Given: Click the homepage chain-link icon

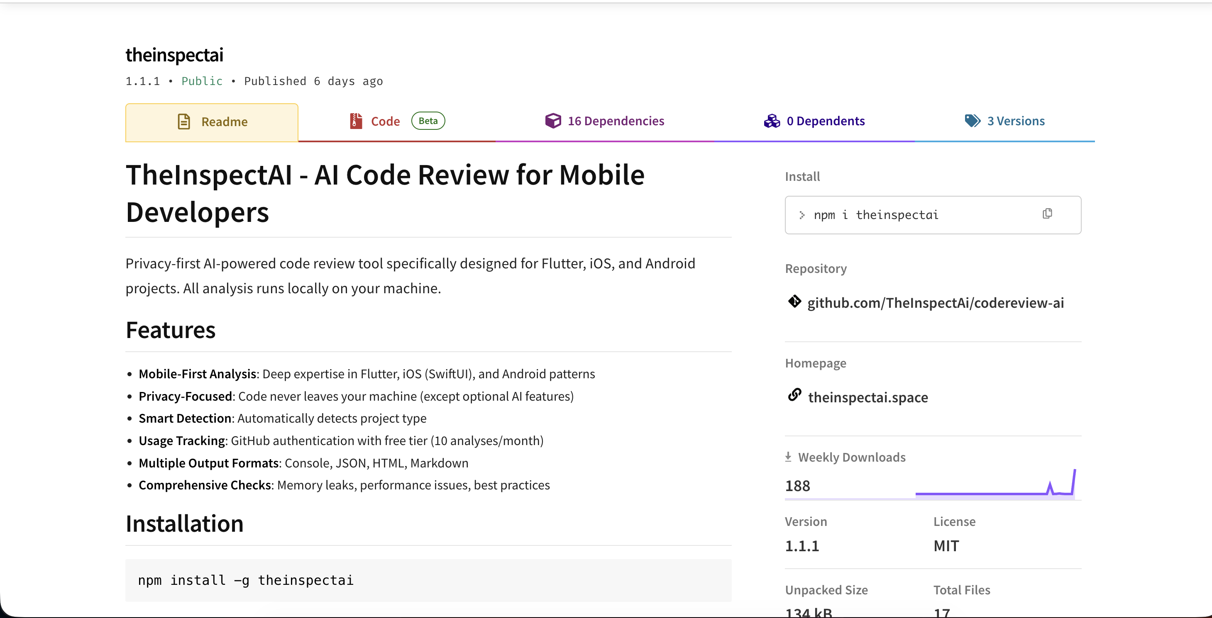Looking at the screenshot, I should (795, 395).
